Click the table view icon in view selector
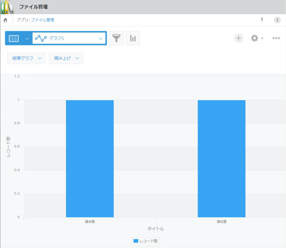 point(14,38)
